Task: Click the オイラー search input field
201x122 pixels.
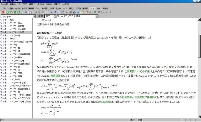Action: (x=17, y=16)
